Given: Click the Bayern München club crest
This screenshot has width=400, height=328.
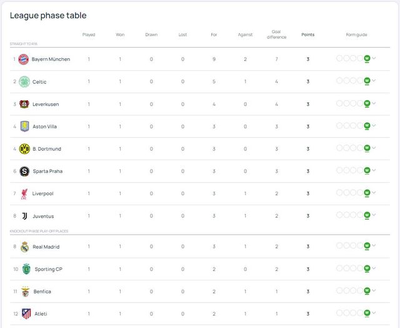Looking at the screenshot, I should [24, 59].
